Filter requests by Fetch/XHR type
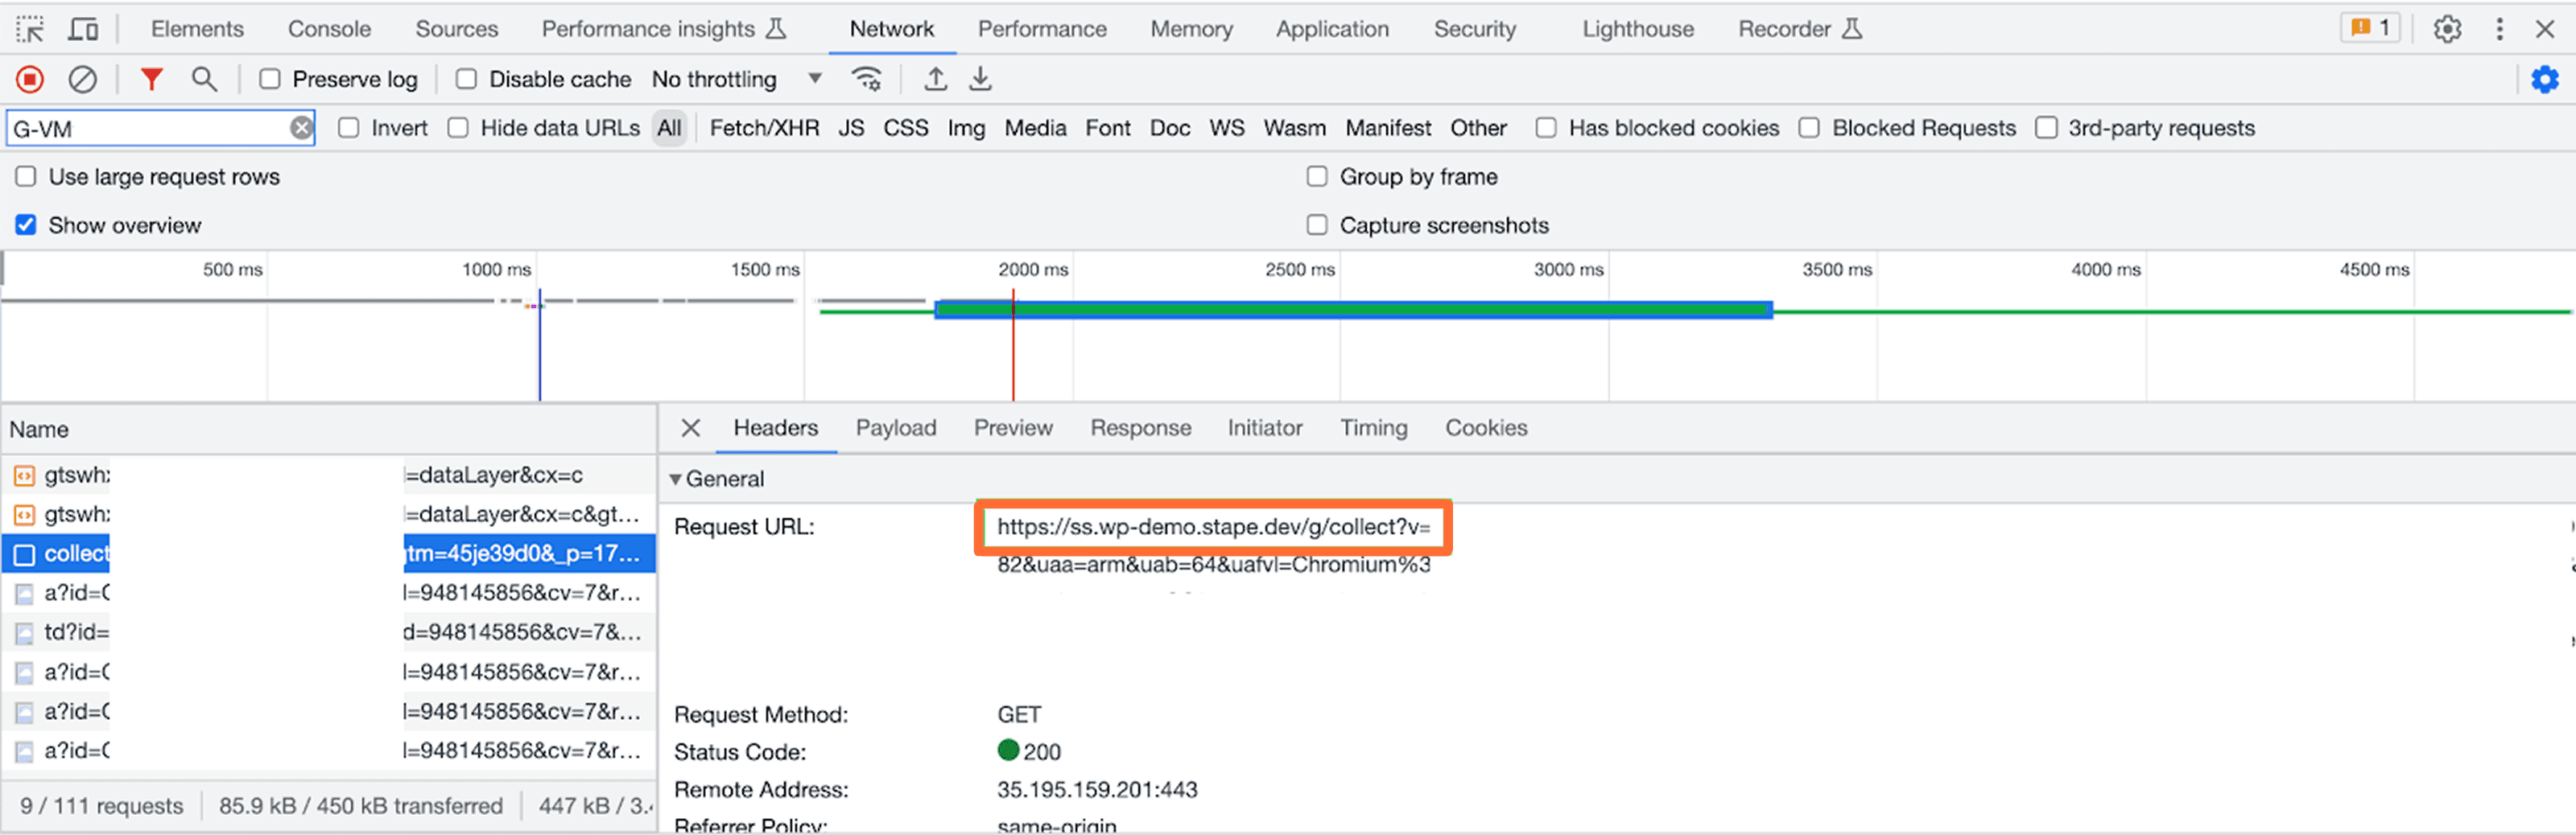 (x=764, y=128)
